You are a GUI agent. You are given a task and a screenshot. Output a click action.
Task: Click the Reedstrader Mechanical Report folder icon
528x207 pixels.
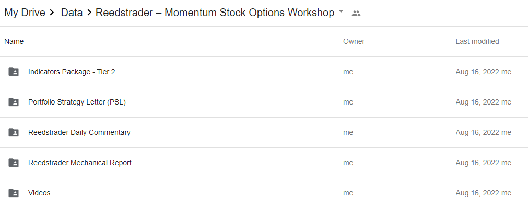point(14,163)
